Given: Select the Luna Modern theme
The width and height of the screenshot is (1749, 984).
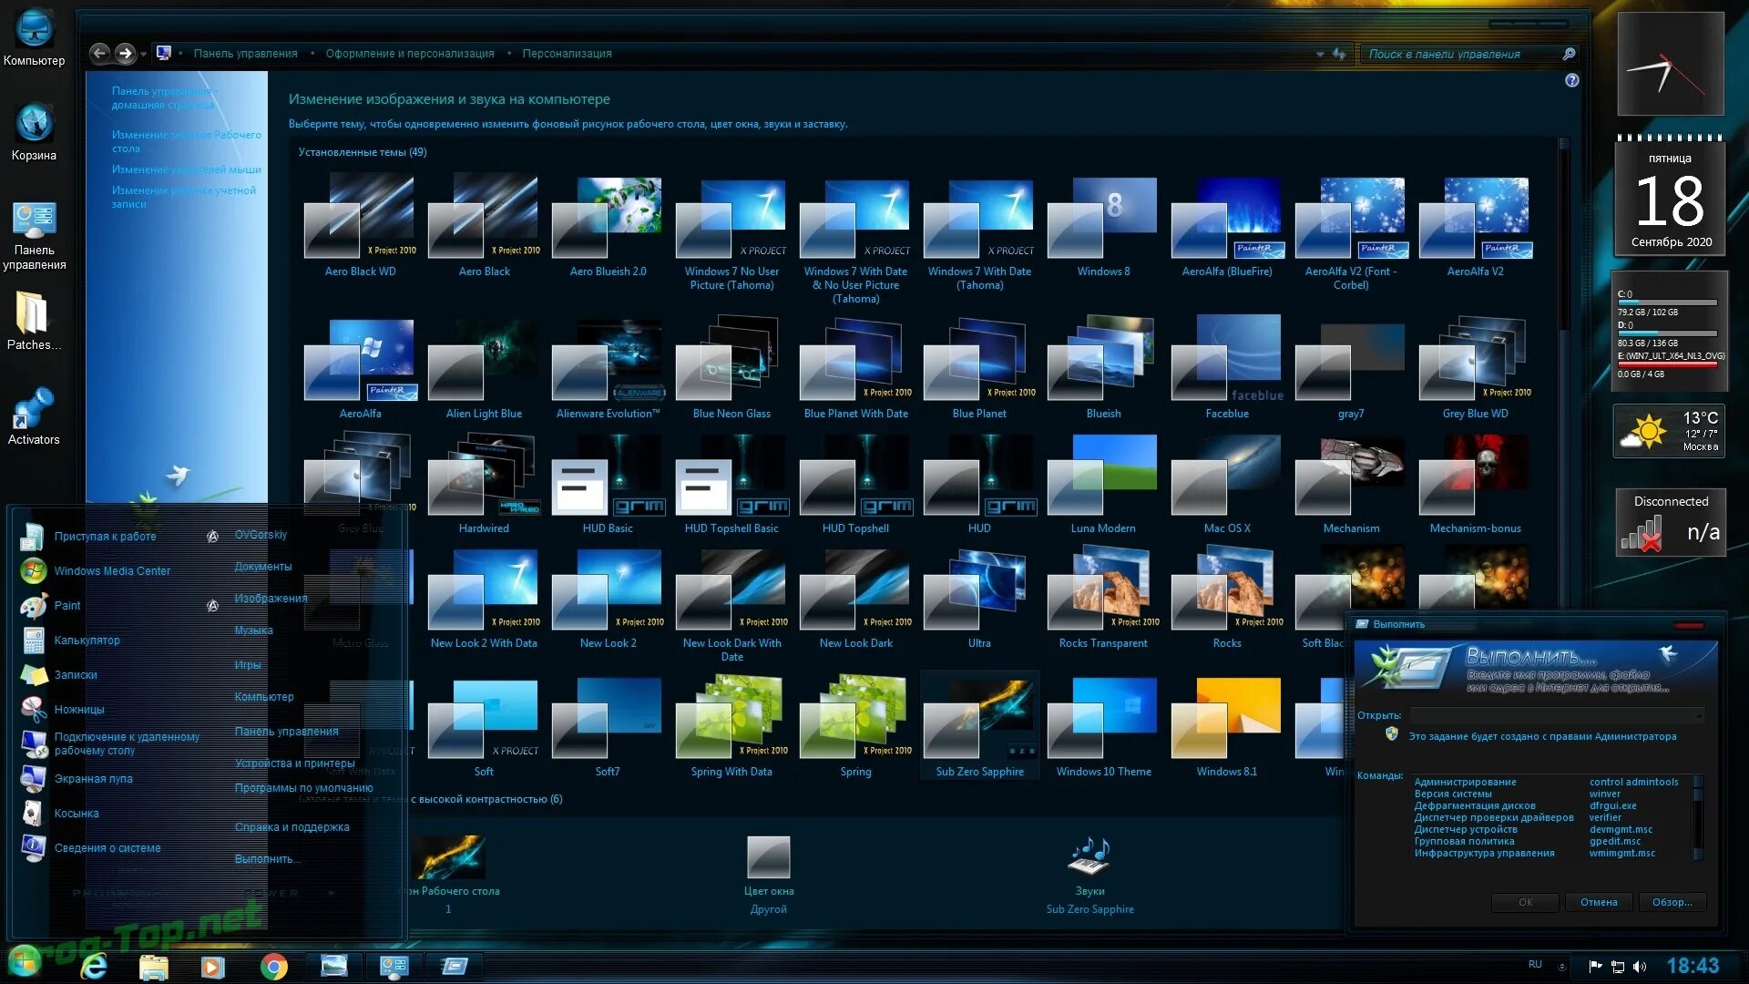Looking at the screenshot, I should point(1103,485).
